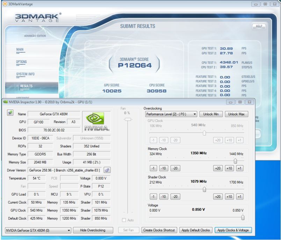Image resolution: width=281 pixels, height=240 pixels.
Task: Click the BIOS field showing 70.00.2C.00.02
Action: coord(54,130)
